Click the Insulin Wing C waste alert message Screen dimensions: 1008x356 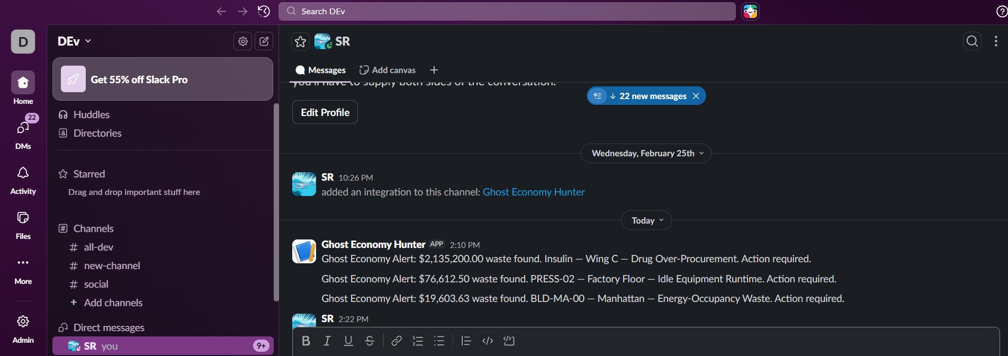click(566, 259)
